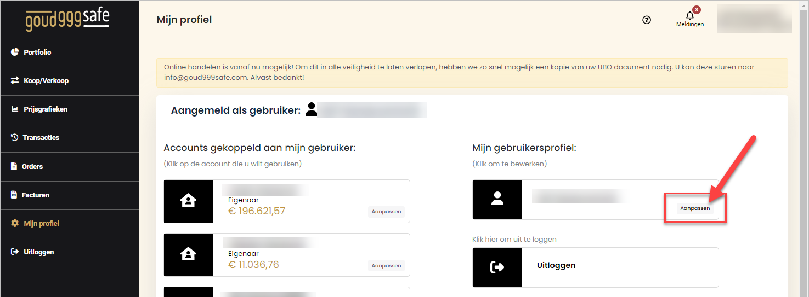
Task: Click house icon of € 196.621,57 account
Action: point(188,201)
